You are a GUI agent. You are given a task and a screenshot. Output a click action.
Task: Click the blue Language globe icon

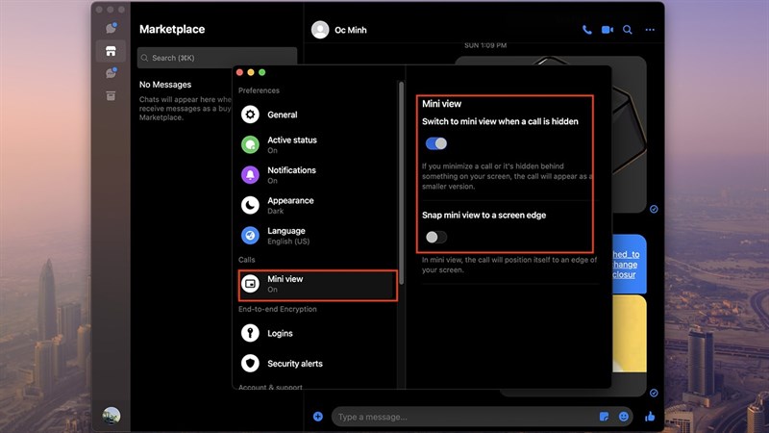[250, 236]
